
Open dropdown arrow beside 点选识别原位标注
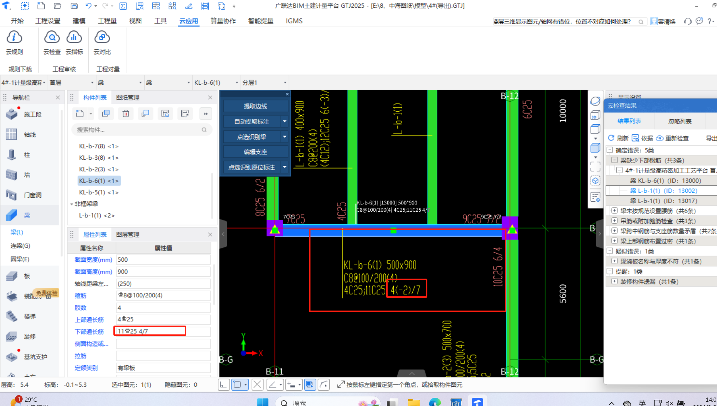(x=285, y=167)
